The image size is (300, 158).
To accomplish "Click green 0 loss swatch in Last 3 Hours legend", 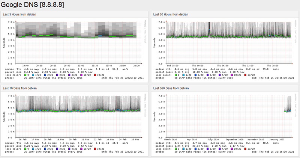I will tap(25, 75).
